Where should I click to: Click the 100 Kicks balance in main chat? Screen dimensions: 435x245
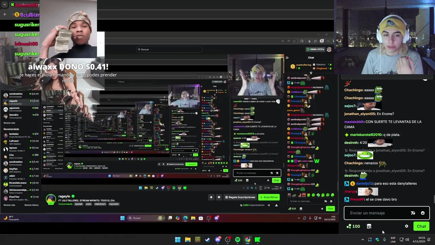click(x=353, y=226)
